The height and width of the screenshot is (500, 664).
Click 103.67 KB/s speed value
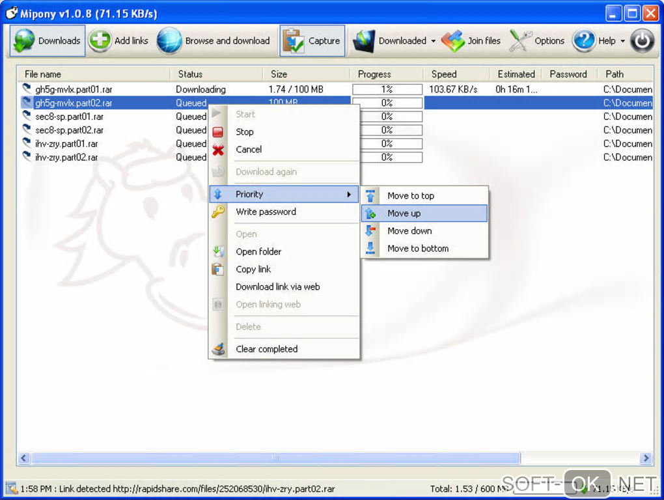click(x=453, y=89)
